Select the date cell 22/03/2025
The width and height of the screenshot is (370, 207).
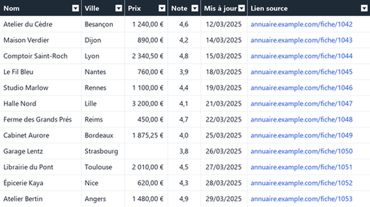(x=224, y=120)
